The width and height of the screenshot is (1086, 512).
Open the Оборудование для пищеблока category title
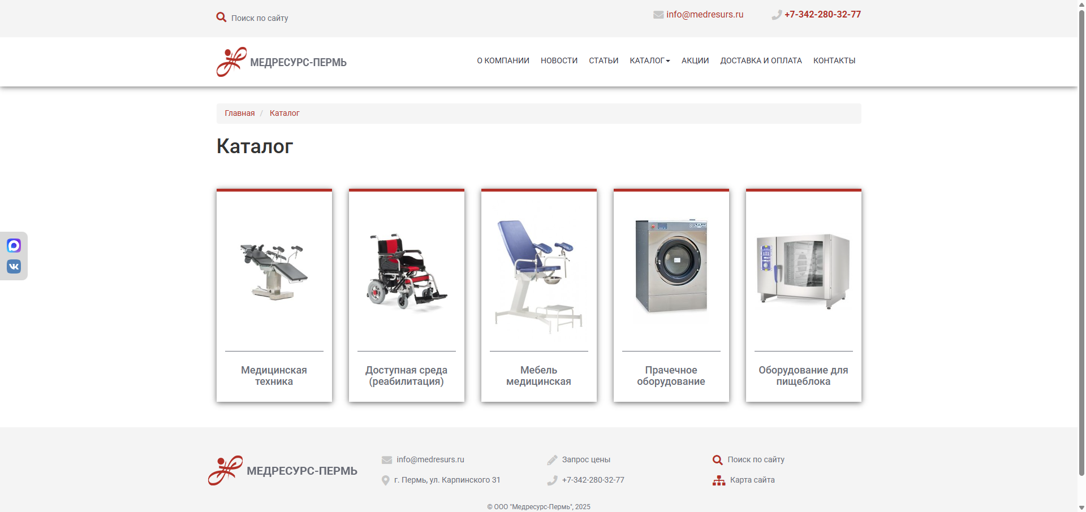coord(803,376)
